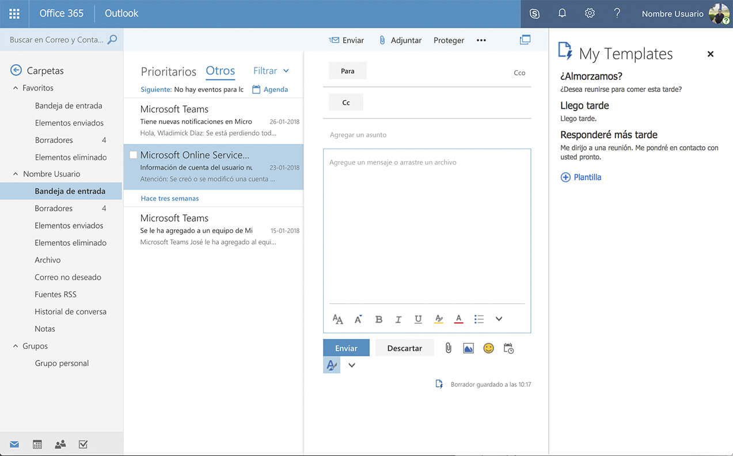The image size is (733, 456).
Task: Click the back arrow beside Carpetas
Action: [16, 70]
